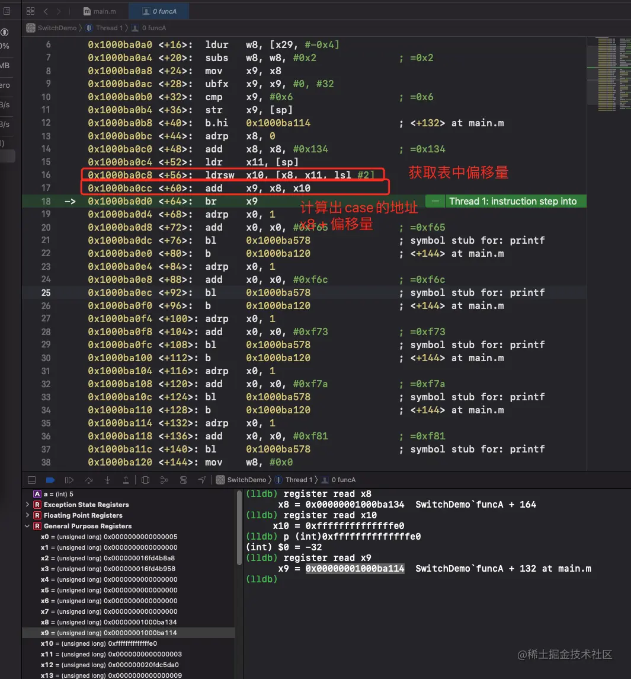Select the highlighted line 25 row

pyautogui.click(x=237, y=292)
